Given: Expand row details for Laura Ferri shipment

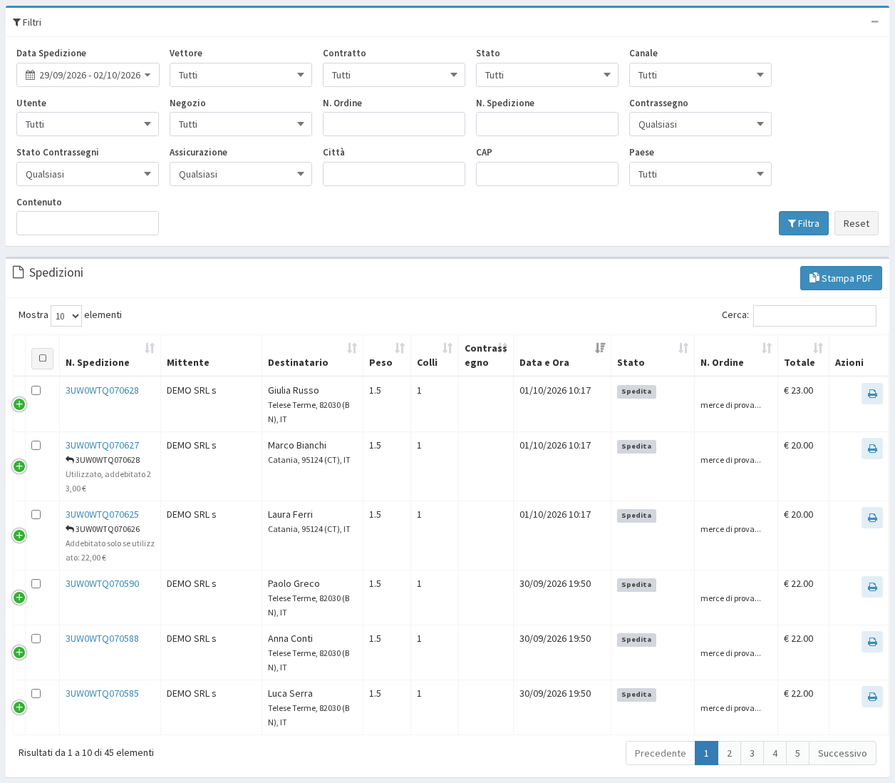Looking at the screenshot, I should (x=19, y=536).
